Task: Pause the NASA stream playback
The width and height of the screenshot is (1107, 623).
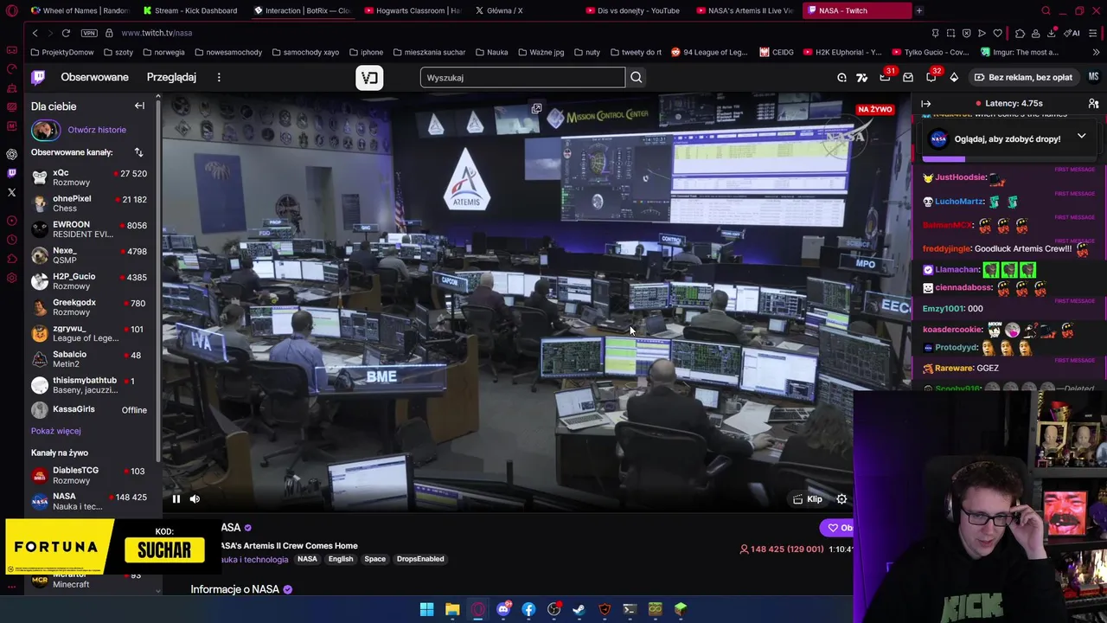Action: click(x=176, y=498)
